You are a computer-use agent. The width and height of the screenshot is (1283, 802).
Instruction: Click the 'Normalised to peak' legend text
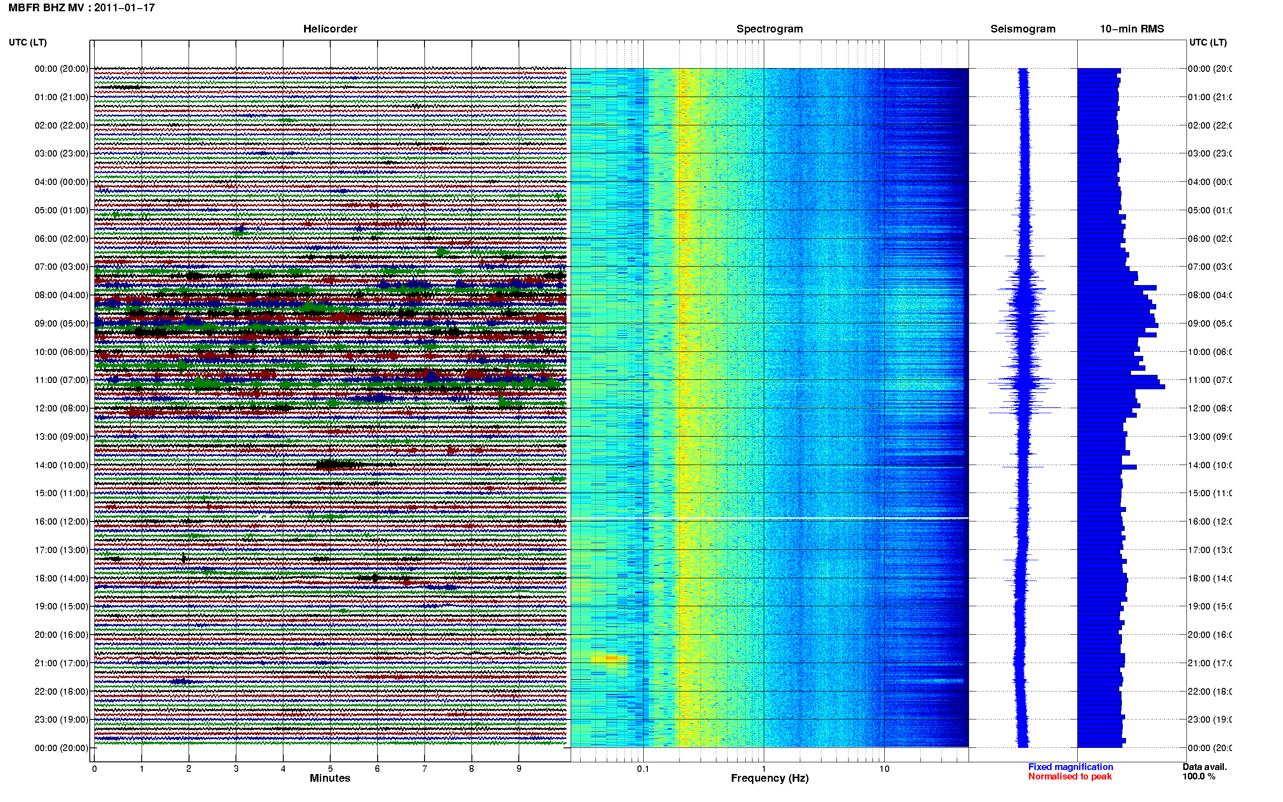(x=1070, y=777)
